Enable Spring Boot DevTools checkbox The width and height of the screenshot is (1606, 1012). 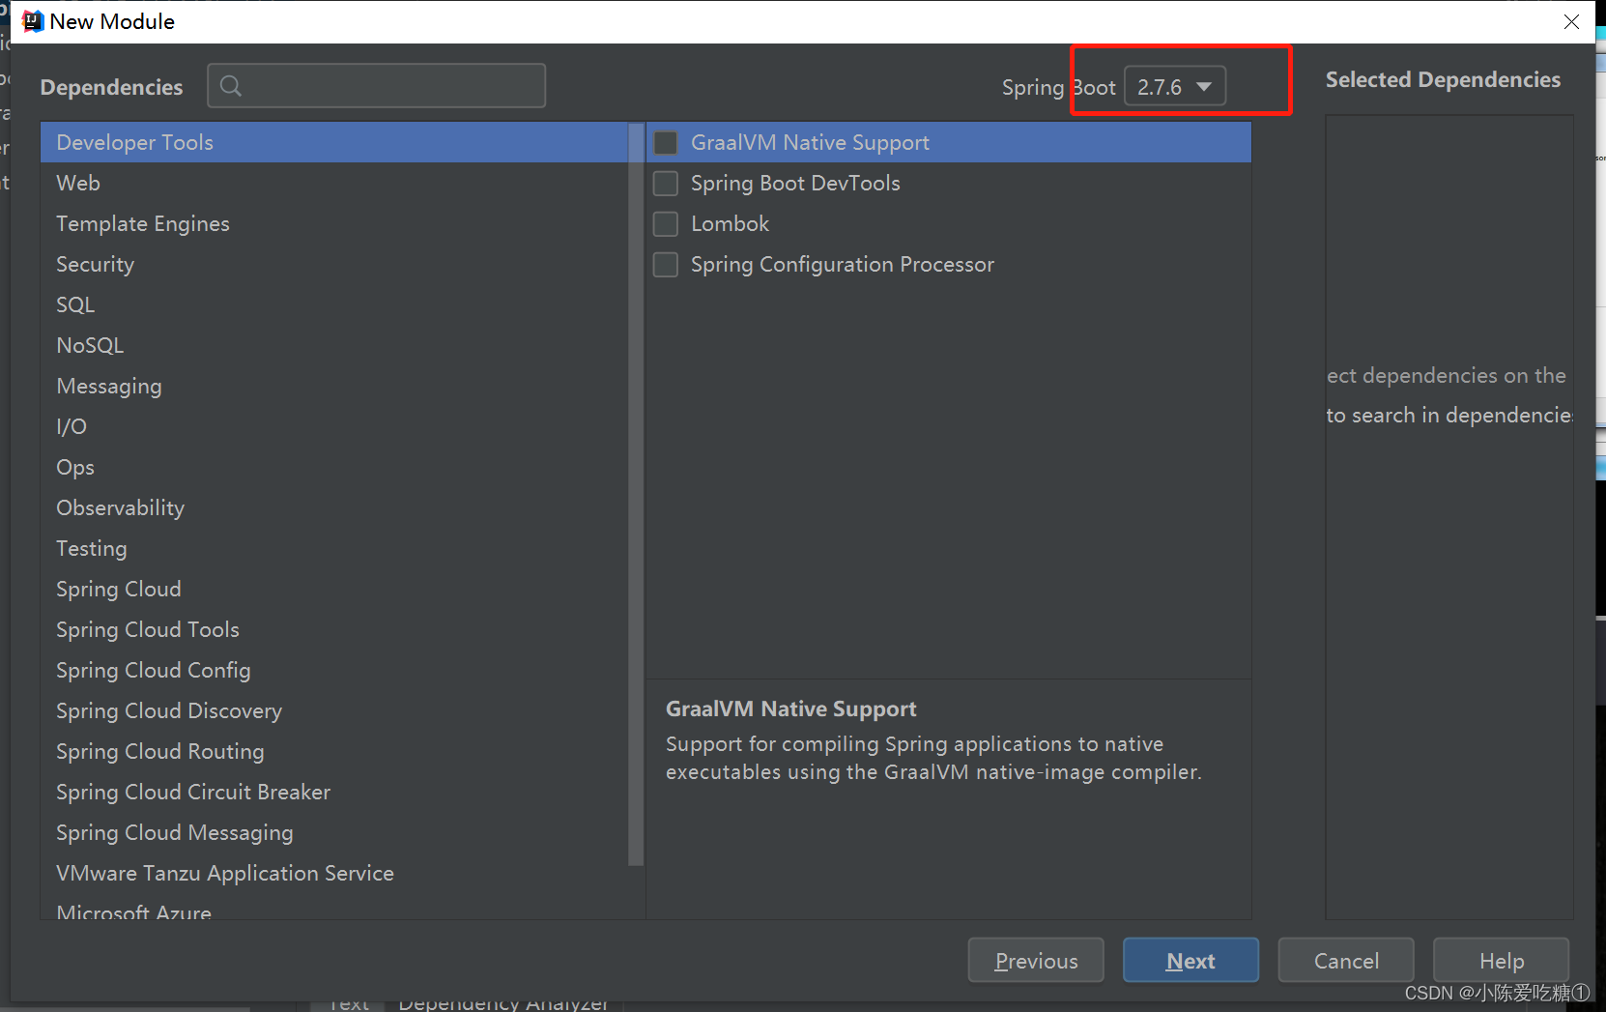[x=666, y=184]
